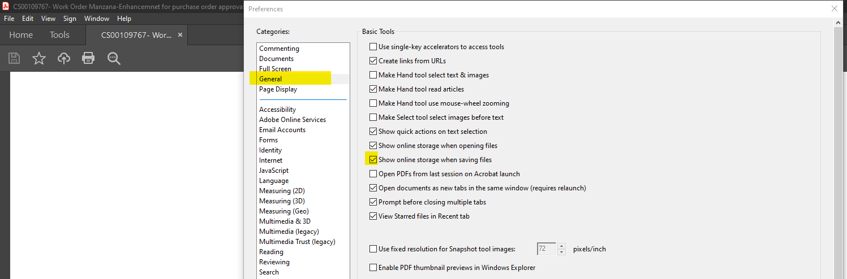
Task: Enable Make Hand tool select text & images
Action: 373,75
